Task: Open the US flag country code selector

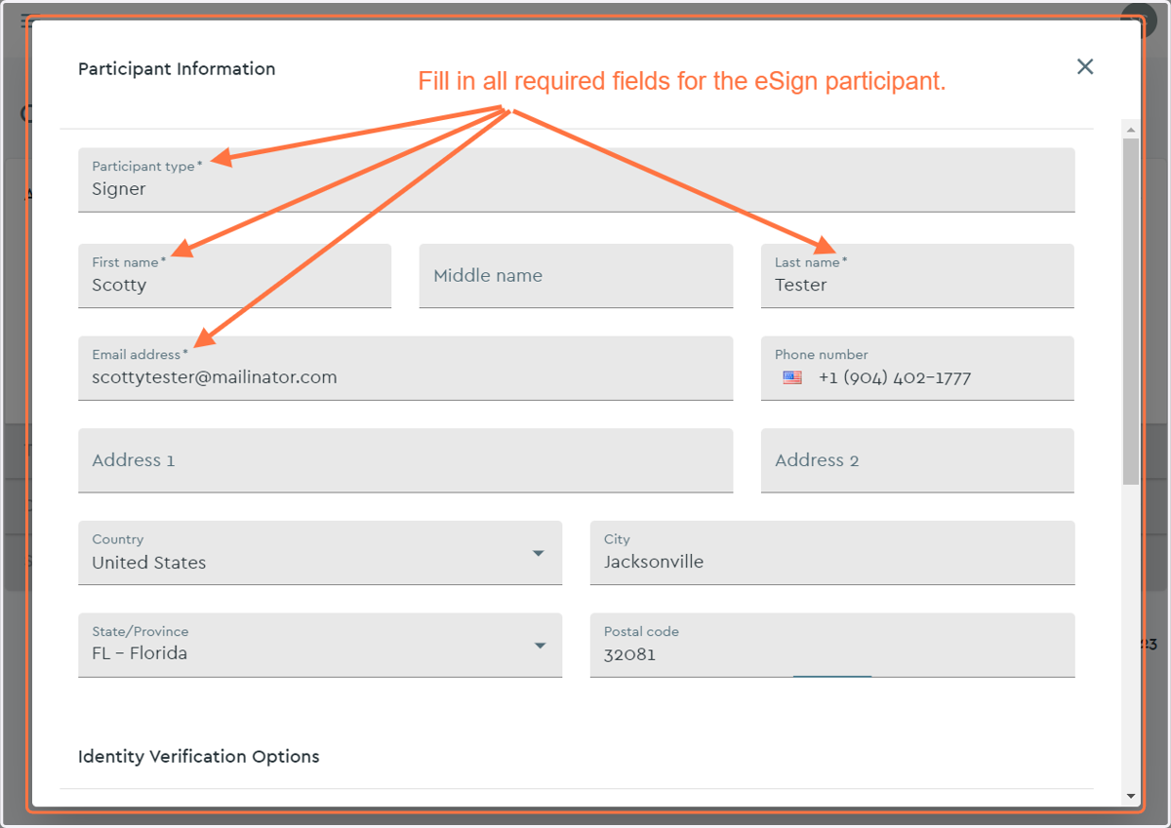Action: point(792,377)
